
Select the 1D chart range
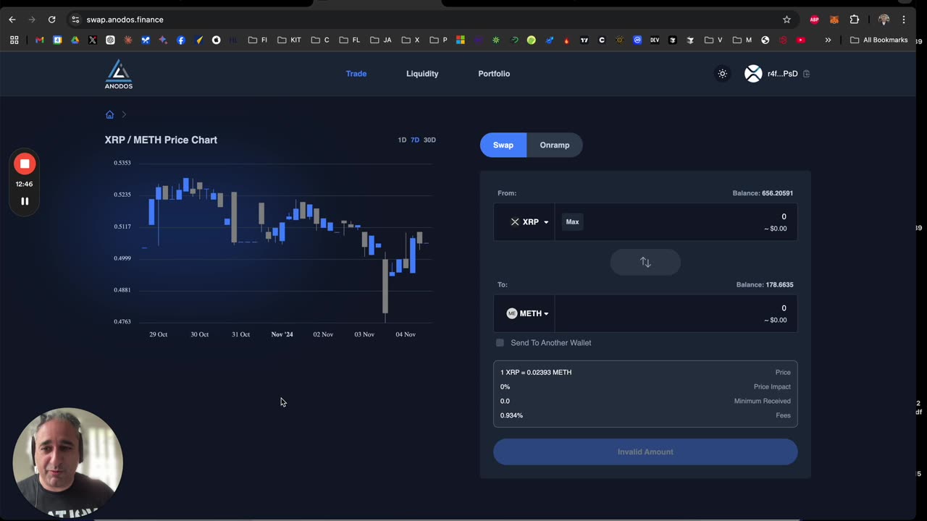coord(402,140)
